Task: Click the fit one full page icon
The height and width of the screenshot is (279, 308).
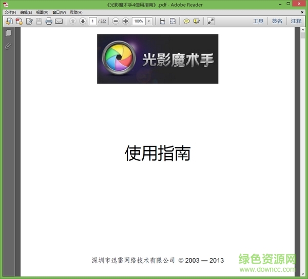Action: click(x=172, y=21)
